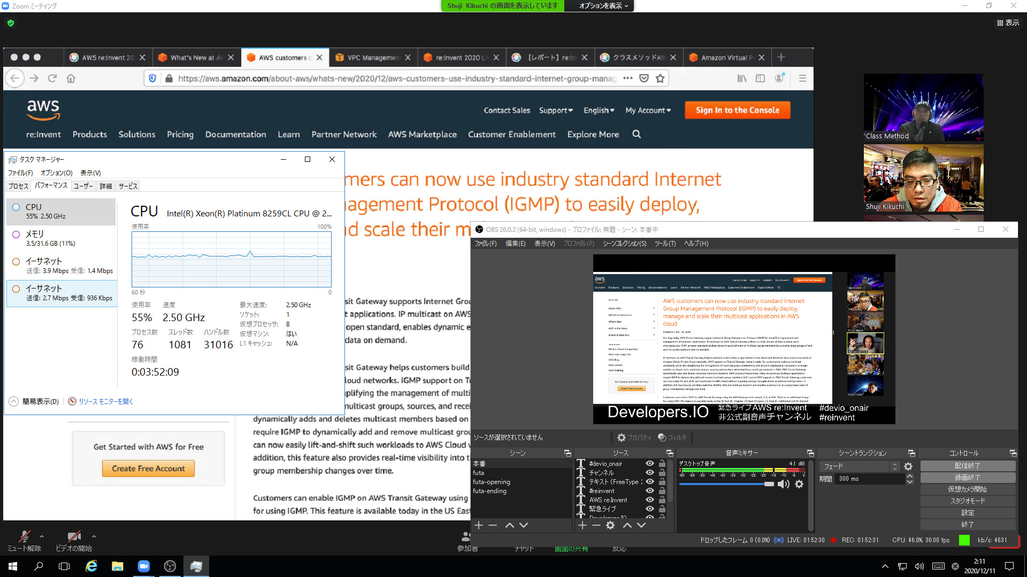The width and height of the screenshot is (1027, 577).
Task: Switch to the VPC Management browser tab
Action: [373, 58]
